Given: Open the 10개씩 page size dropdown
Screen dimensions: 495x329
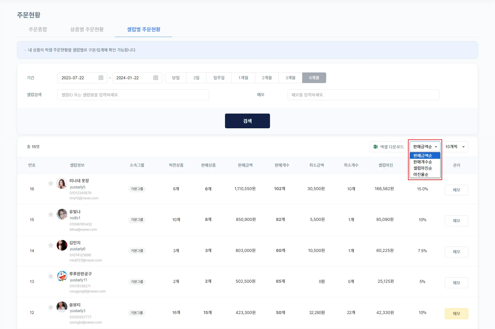Looking at the screenshot, I should pos(455,147).
